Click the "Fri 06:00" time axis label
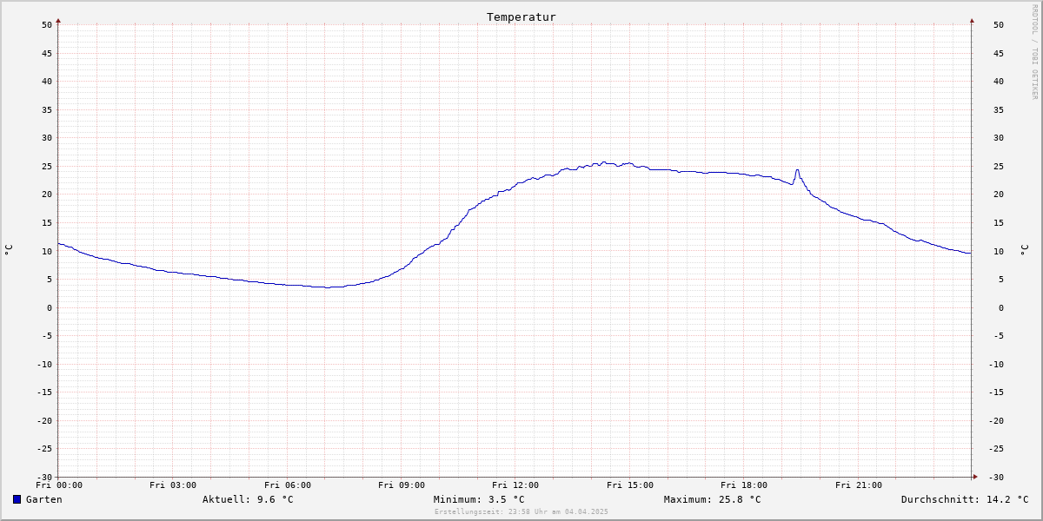 pos(288,485)
